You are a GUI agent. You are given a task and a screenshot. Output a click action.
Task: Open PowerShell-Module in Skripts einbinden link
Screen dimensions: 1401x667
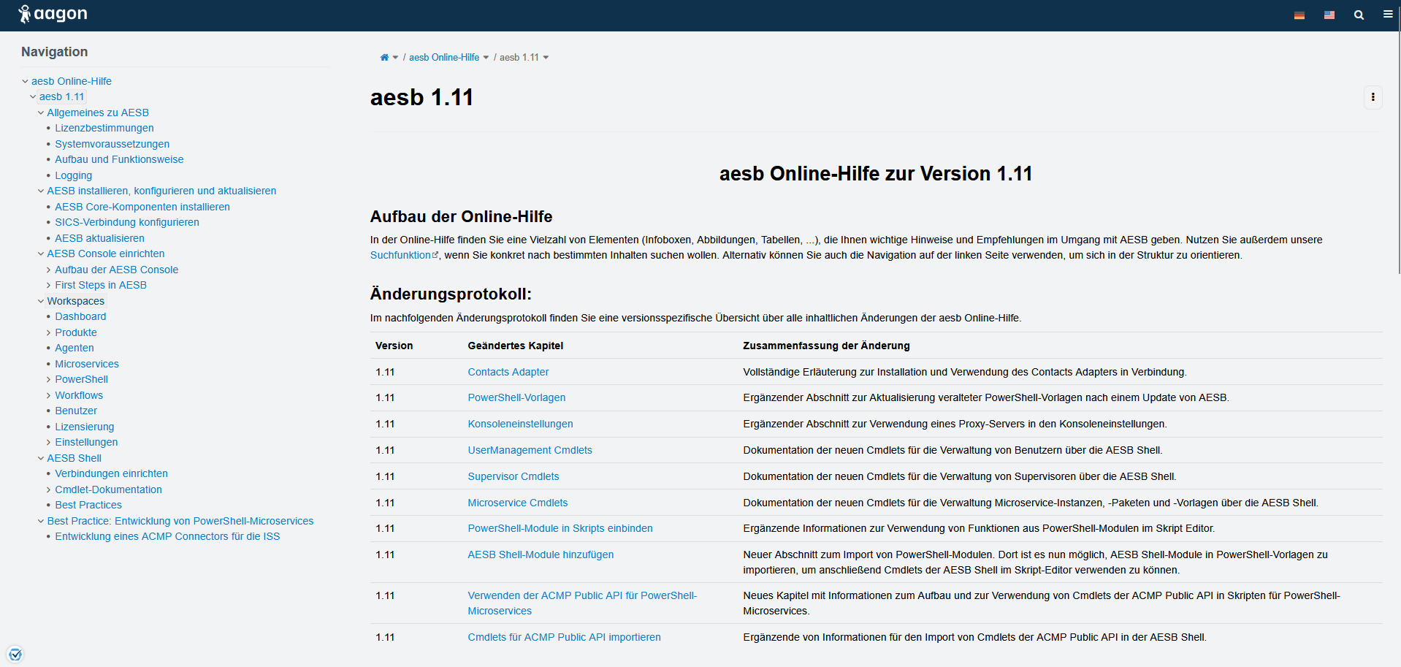(560, 528)
